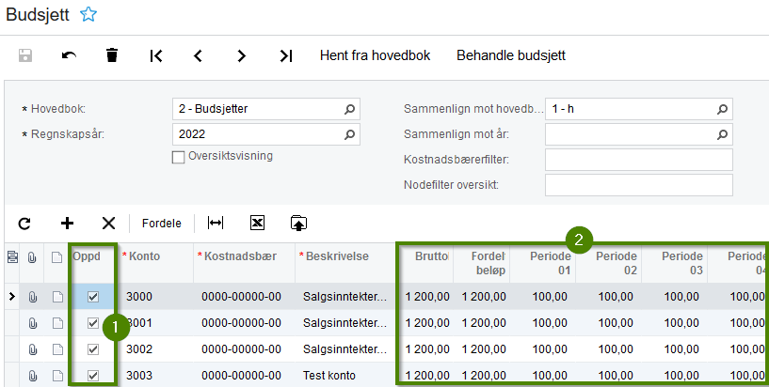This screenshot has height=387, width=769.
Task: Open Sammenlign mot år lookup
Action: 723,134
